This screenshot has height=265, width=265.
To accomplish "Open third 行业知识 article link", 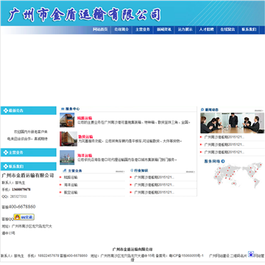I will pyautogui.click(x=155, y=192).
